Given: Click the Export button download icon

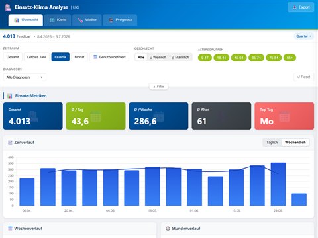Looking at the screenshot, I should click(x=295, y=7).
